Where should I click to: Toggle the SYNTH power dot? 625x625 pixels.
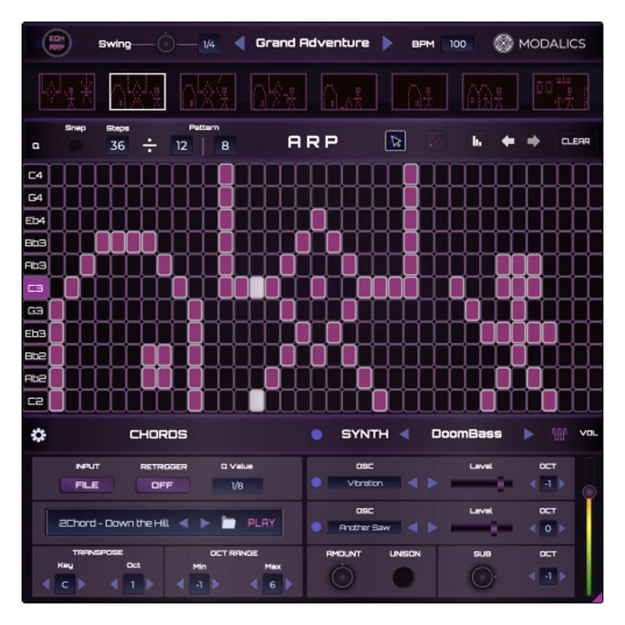[317, 435]
